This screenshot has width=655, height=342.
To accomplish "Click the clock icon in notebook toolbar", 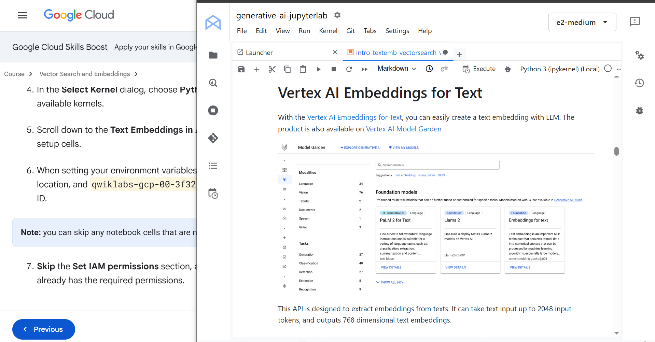I will (429, 69).
